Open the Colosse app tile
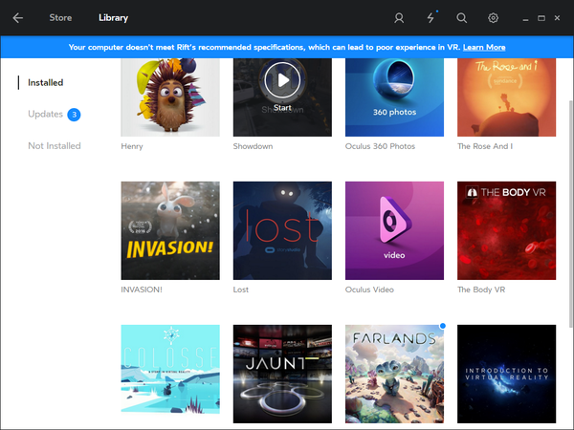 [170, 374]
